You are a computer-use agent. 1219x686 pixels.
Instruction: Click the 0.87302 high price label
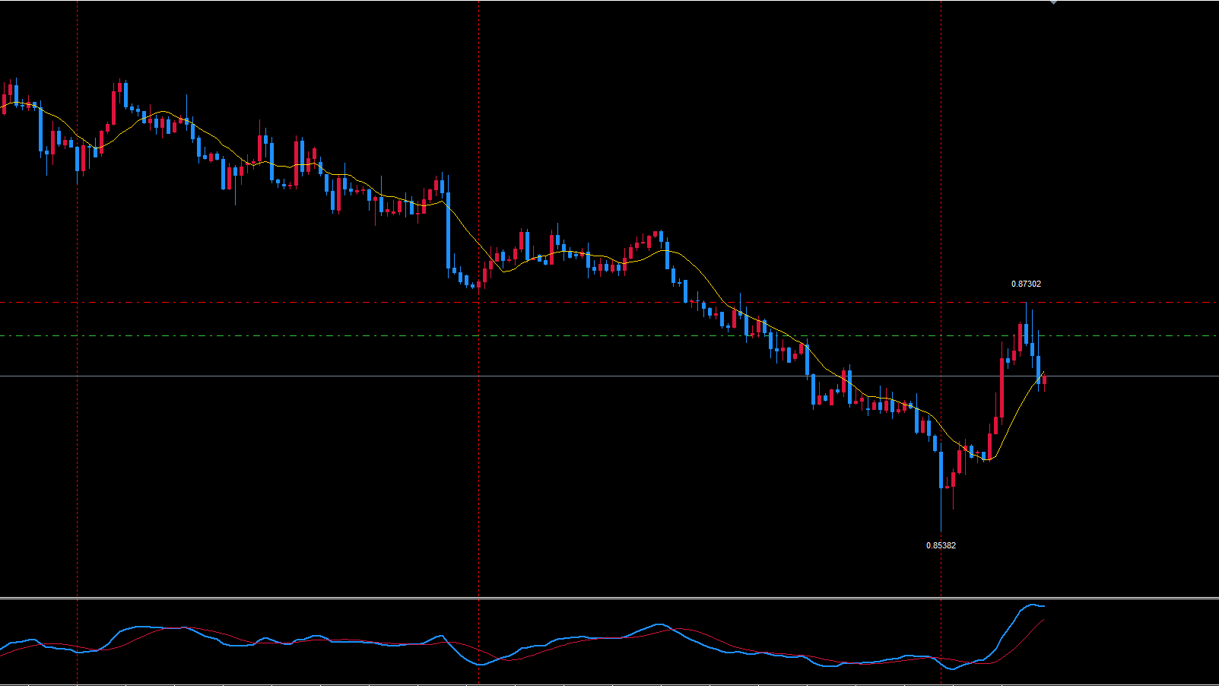pos(1026,284)
